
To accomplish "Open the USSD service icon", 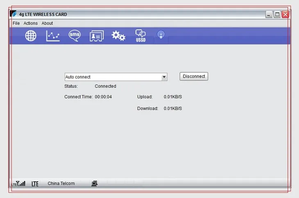I will coord(140,36).
